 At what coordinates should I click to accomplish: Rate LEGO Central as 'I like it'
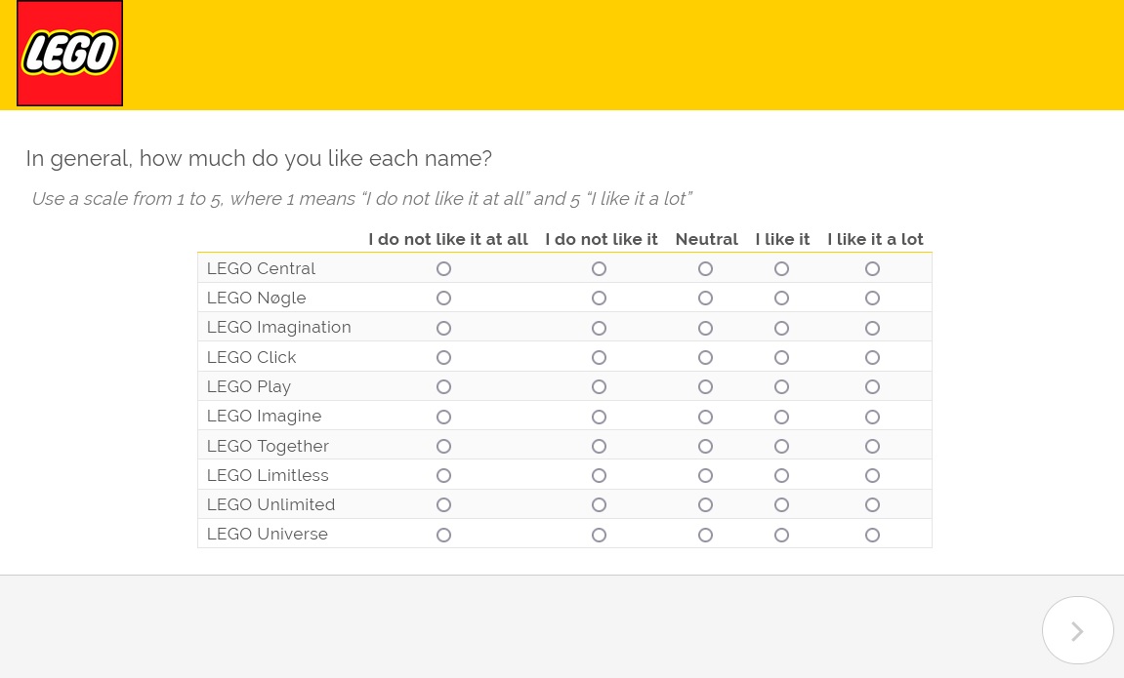tap(781, 268)
